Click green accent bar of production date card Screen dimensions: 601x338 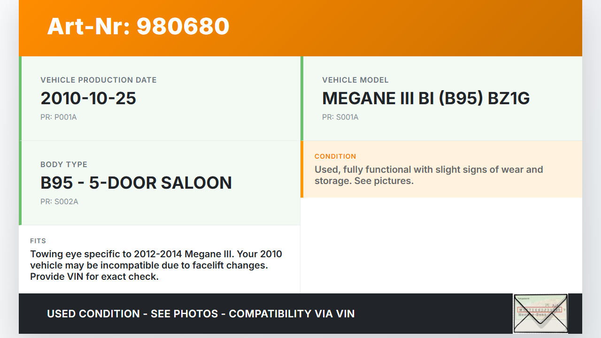click(x=20, y=99)
